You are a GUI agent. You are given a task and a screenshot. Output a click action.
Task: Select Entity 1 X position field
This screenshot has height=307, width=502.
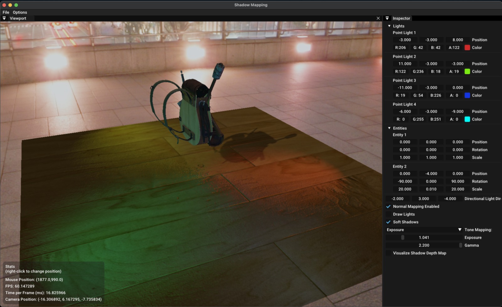point(405,142)
